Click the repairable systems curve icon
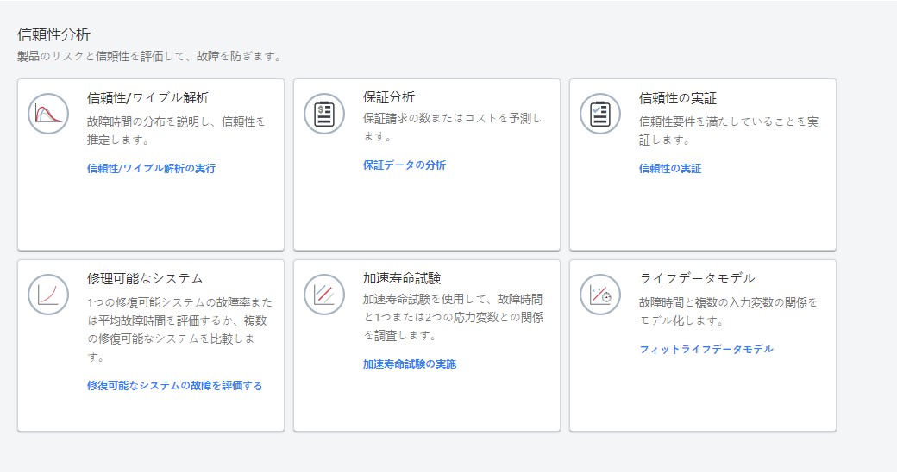The height and width of the screenshot is (472, 897). click(48, 294)
